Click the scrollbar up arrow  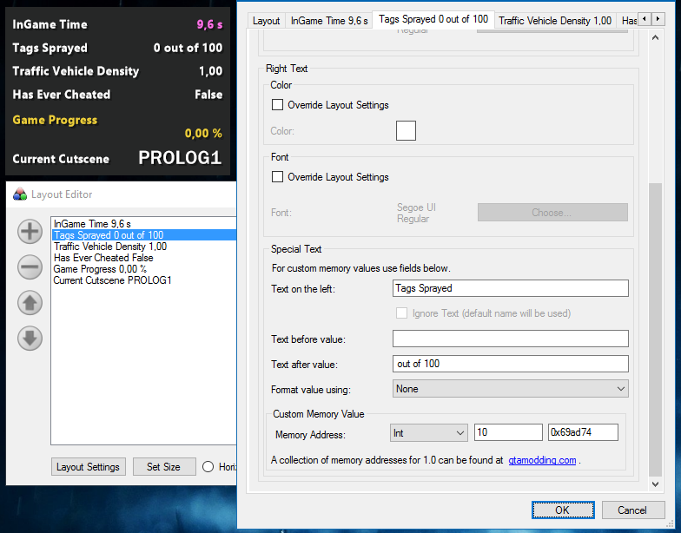pos(655,37)
